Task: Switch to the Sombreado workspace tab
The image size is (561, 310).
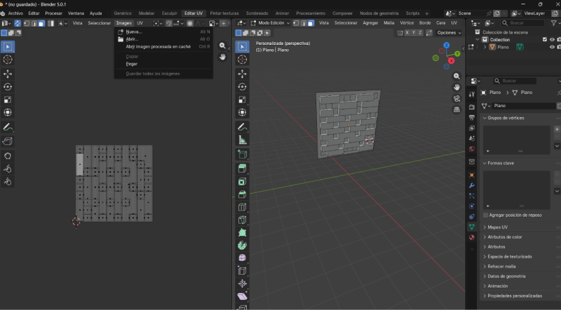Action: coord(256,13)
